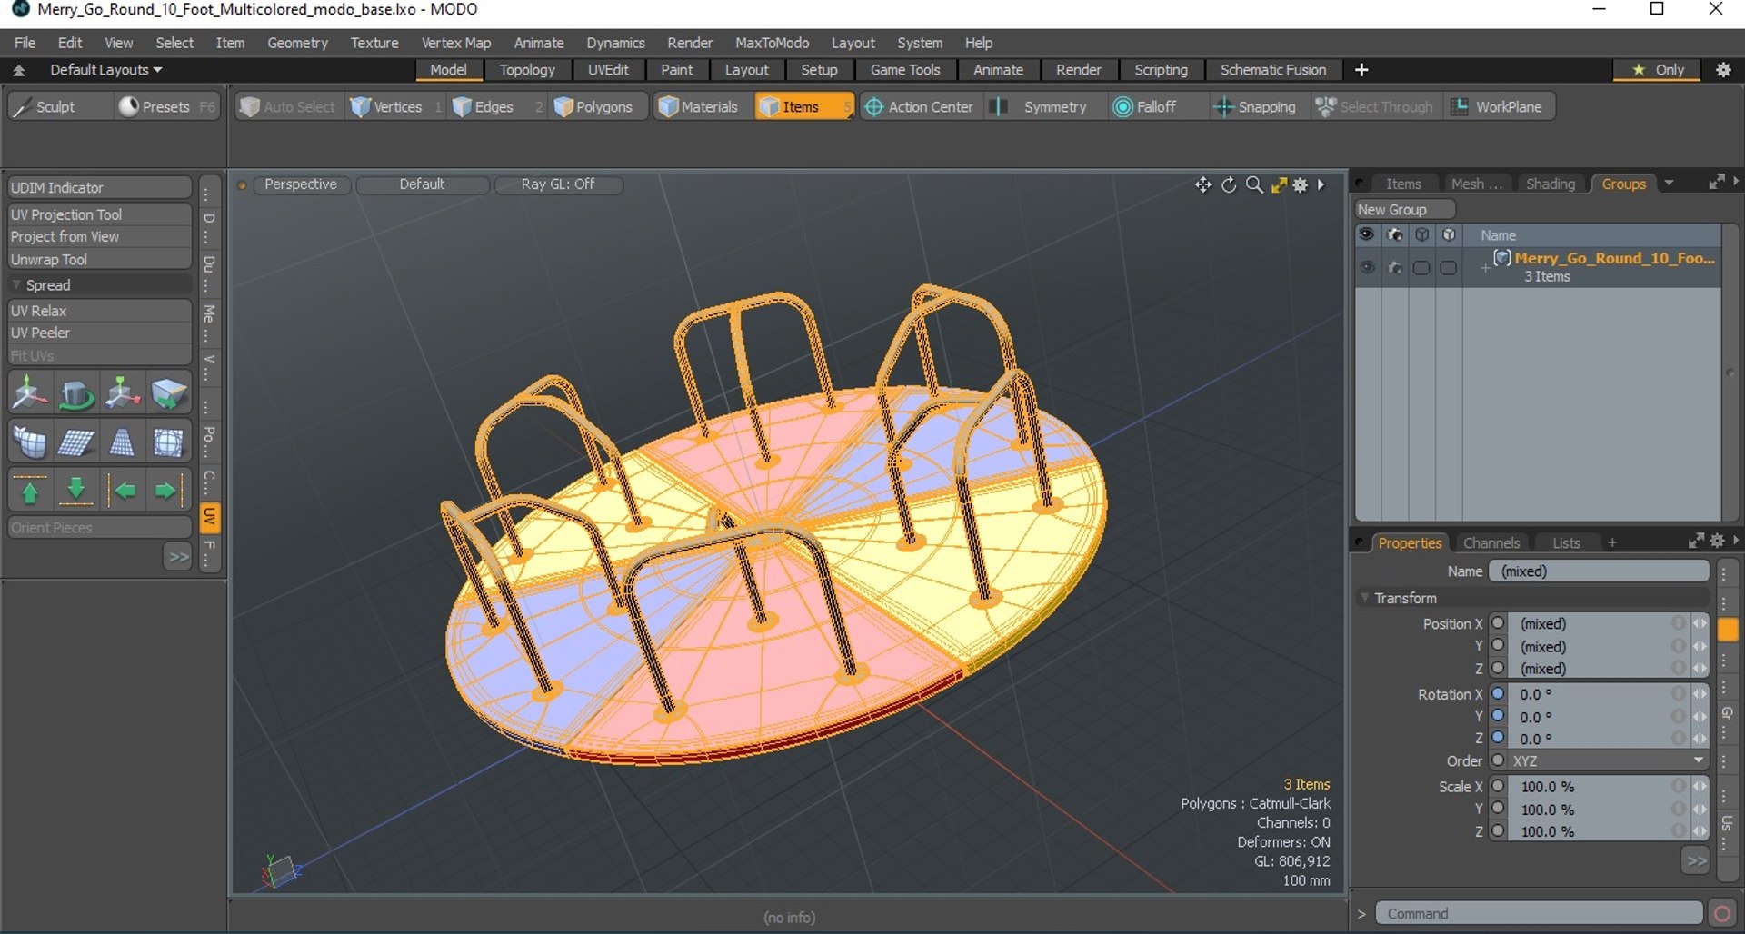
Task: Toggle Scale X channel keyframe circle
Action: pyautogui.click(x=1498, y=786)
